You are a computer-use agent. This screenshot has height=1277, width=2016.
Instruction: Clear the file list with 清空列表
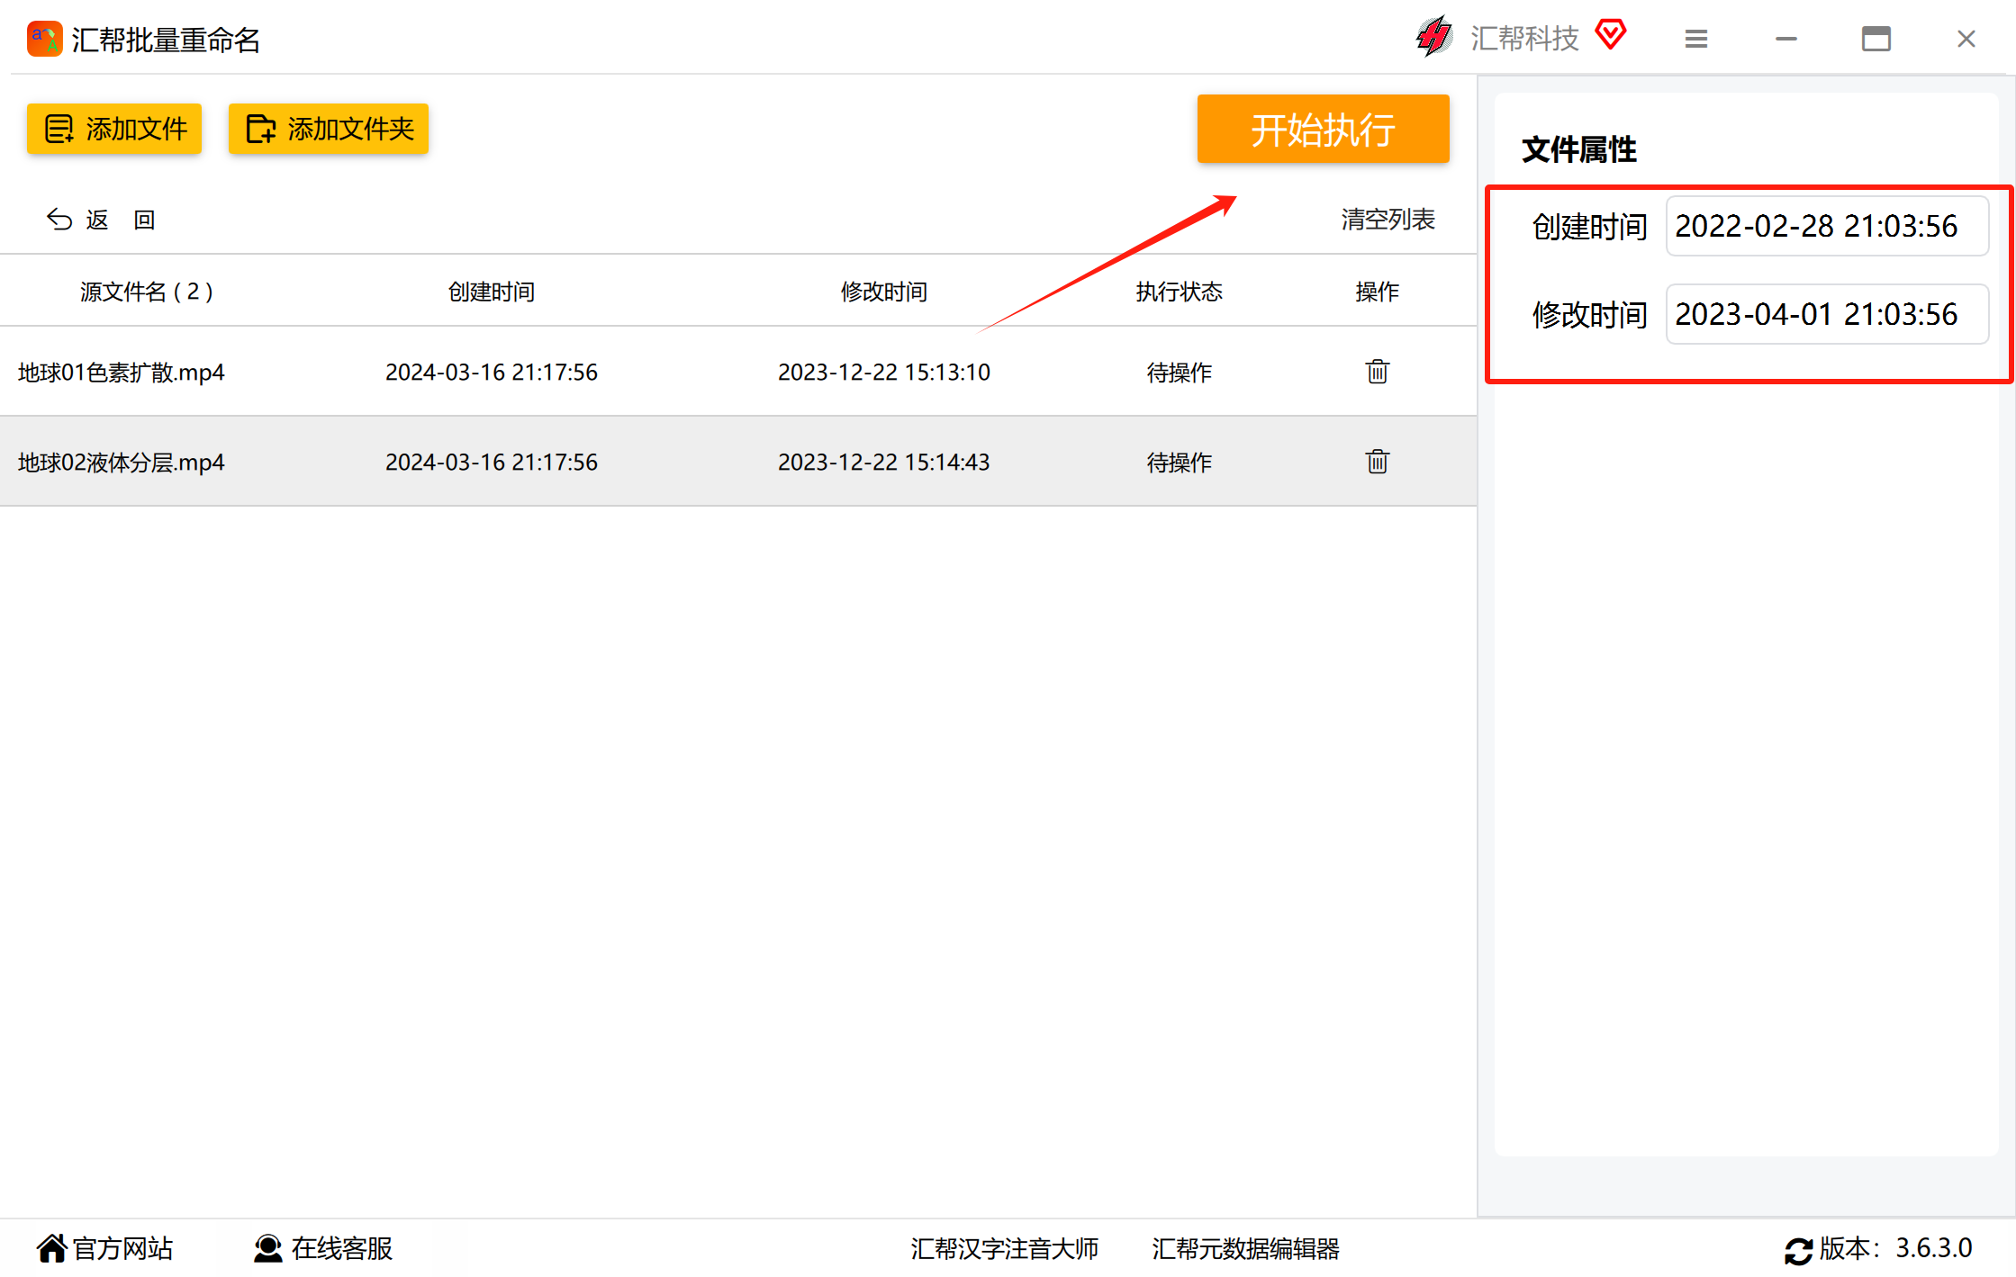[x=1388, y=220]
